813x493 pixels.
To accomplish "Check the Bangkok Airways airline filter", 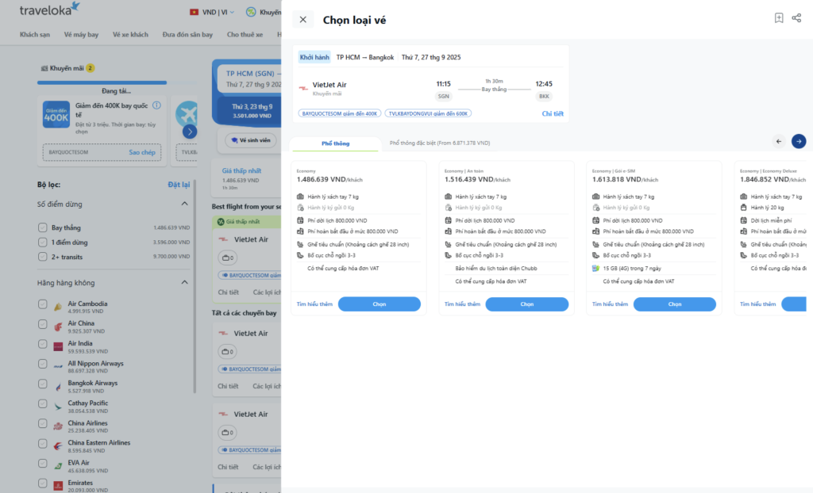I will click(x=43, y=386).
